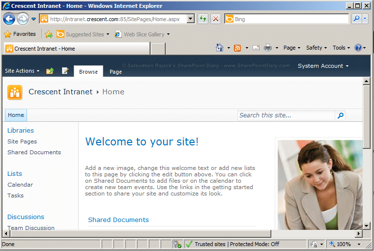Open the Favorites star button
Image resolution: width=374 pixels, height=251 pixels.
(20, 34)
